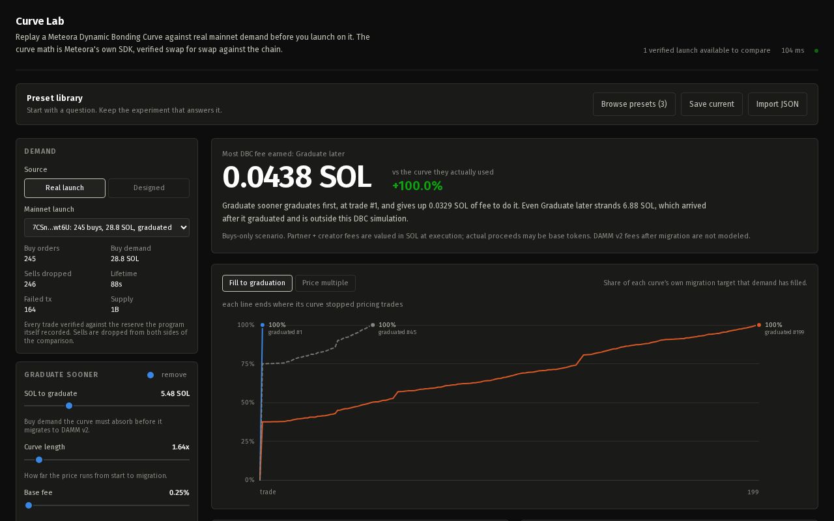The image size is (834, 521).
Task: Click the Save current button
Action: coord(712,104)
